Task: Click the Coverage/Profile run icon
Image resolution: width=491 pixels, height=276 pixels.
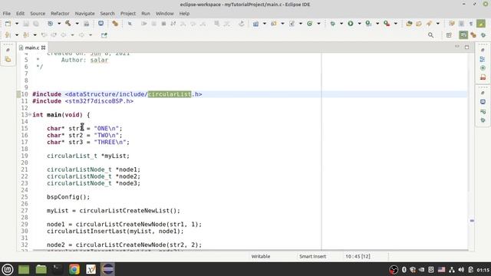Action: point(368,24)
